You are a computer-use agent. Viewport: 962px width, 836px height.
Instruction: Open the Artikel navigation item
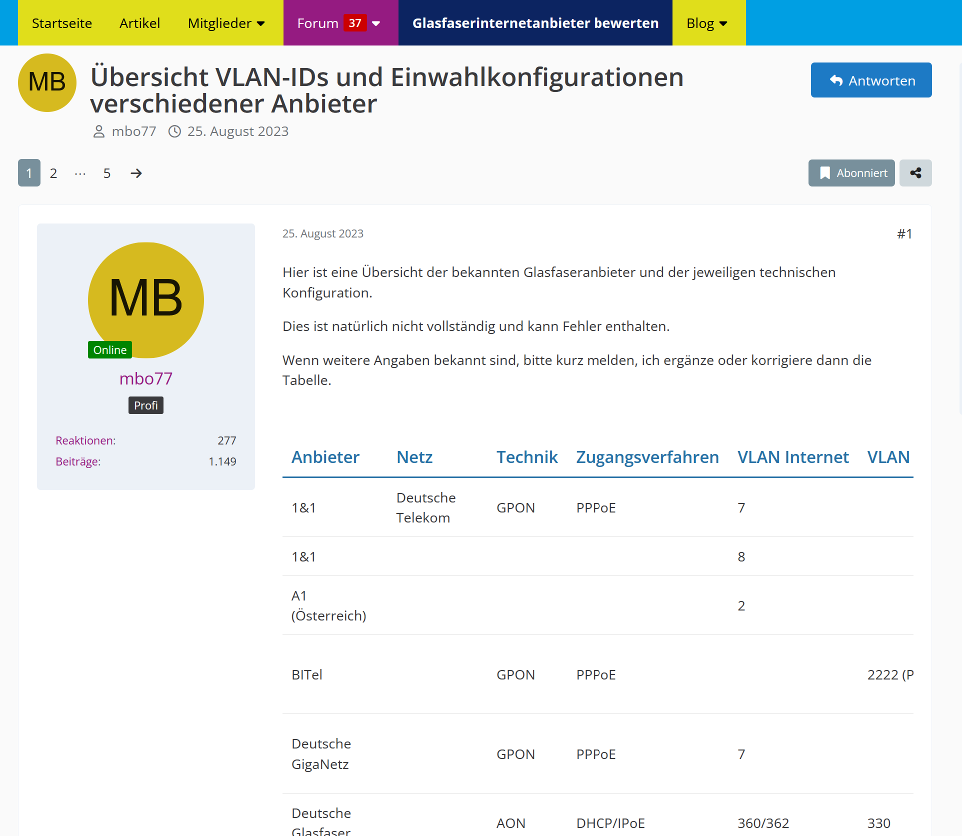click(139, 23)
